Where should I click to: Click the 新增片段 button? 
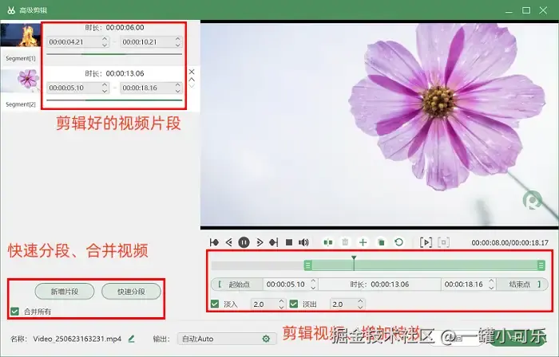[x=65, y=292]
